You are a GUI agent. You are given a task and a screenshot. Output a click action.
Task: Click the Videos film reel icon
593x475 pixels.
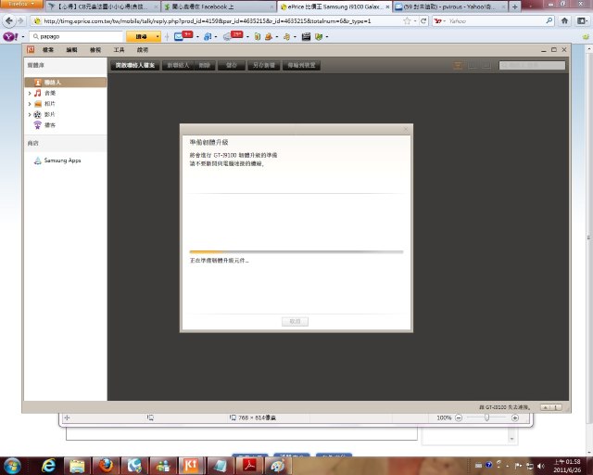(x=37, y=114)
